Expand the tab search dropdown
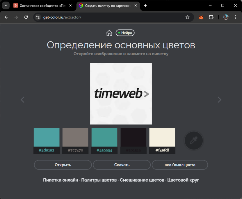 coord(6,6)
